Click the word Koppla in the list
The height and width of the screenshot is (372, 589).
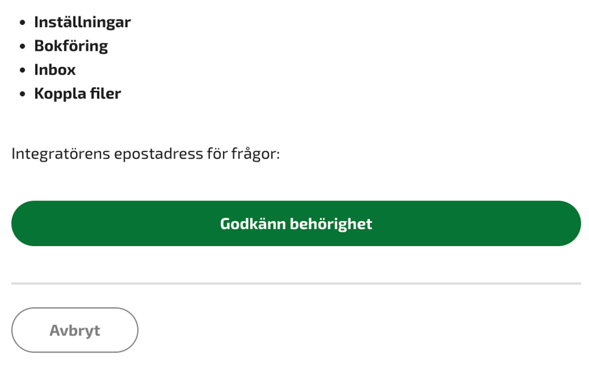point(58,93)
